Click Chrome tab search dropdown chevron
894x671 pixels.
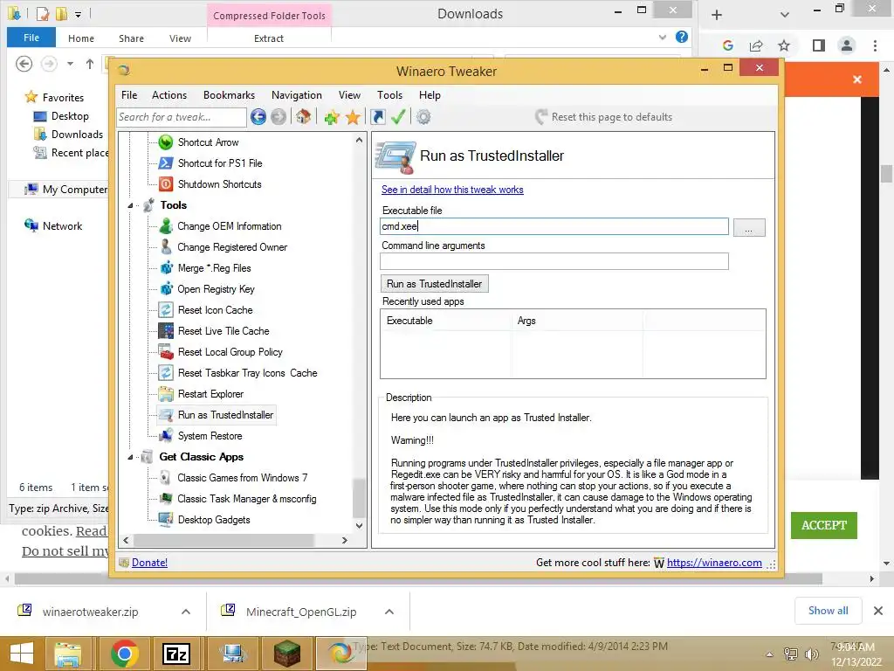pyautogui.click(x=785, y=15)
